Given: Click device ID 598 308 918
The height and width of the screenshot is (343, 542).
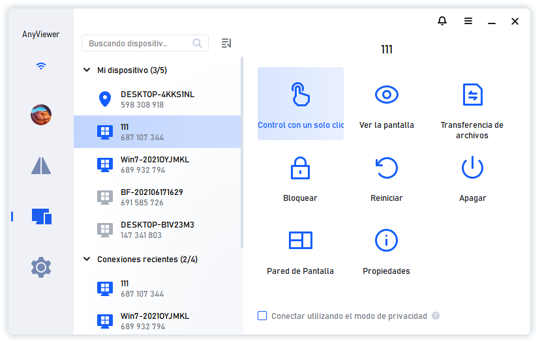Looking at the screenshot, I should click(x=142, y=105).
